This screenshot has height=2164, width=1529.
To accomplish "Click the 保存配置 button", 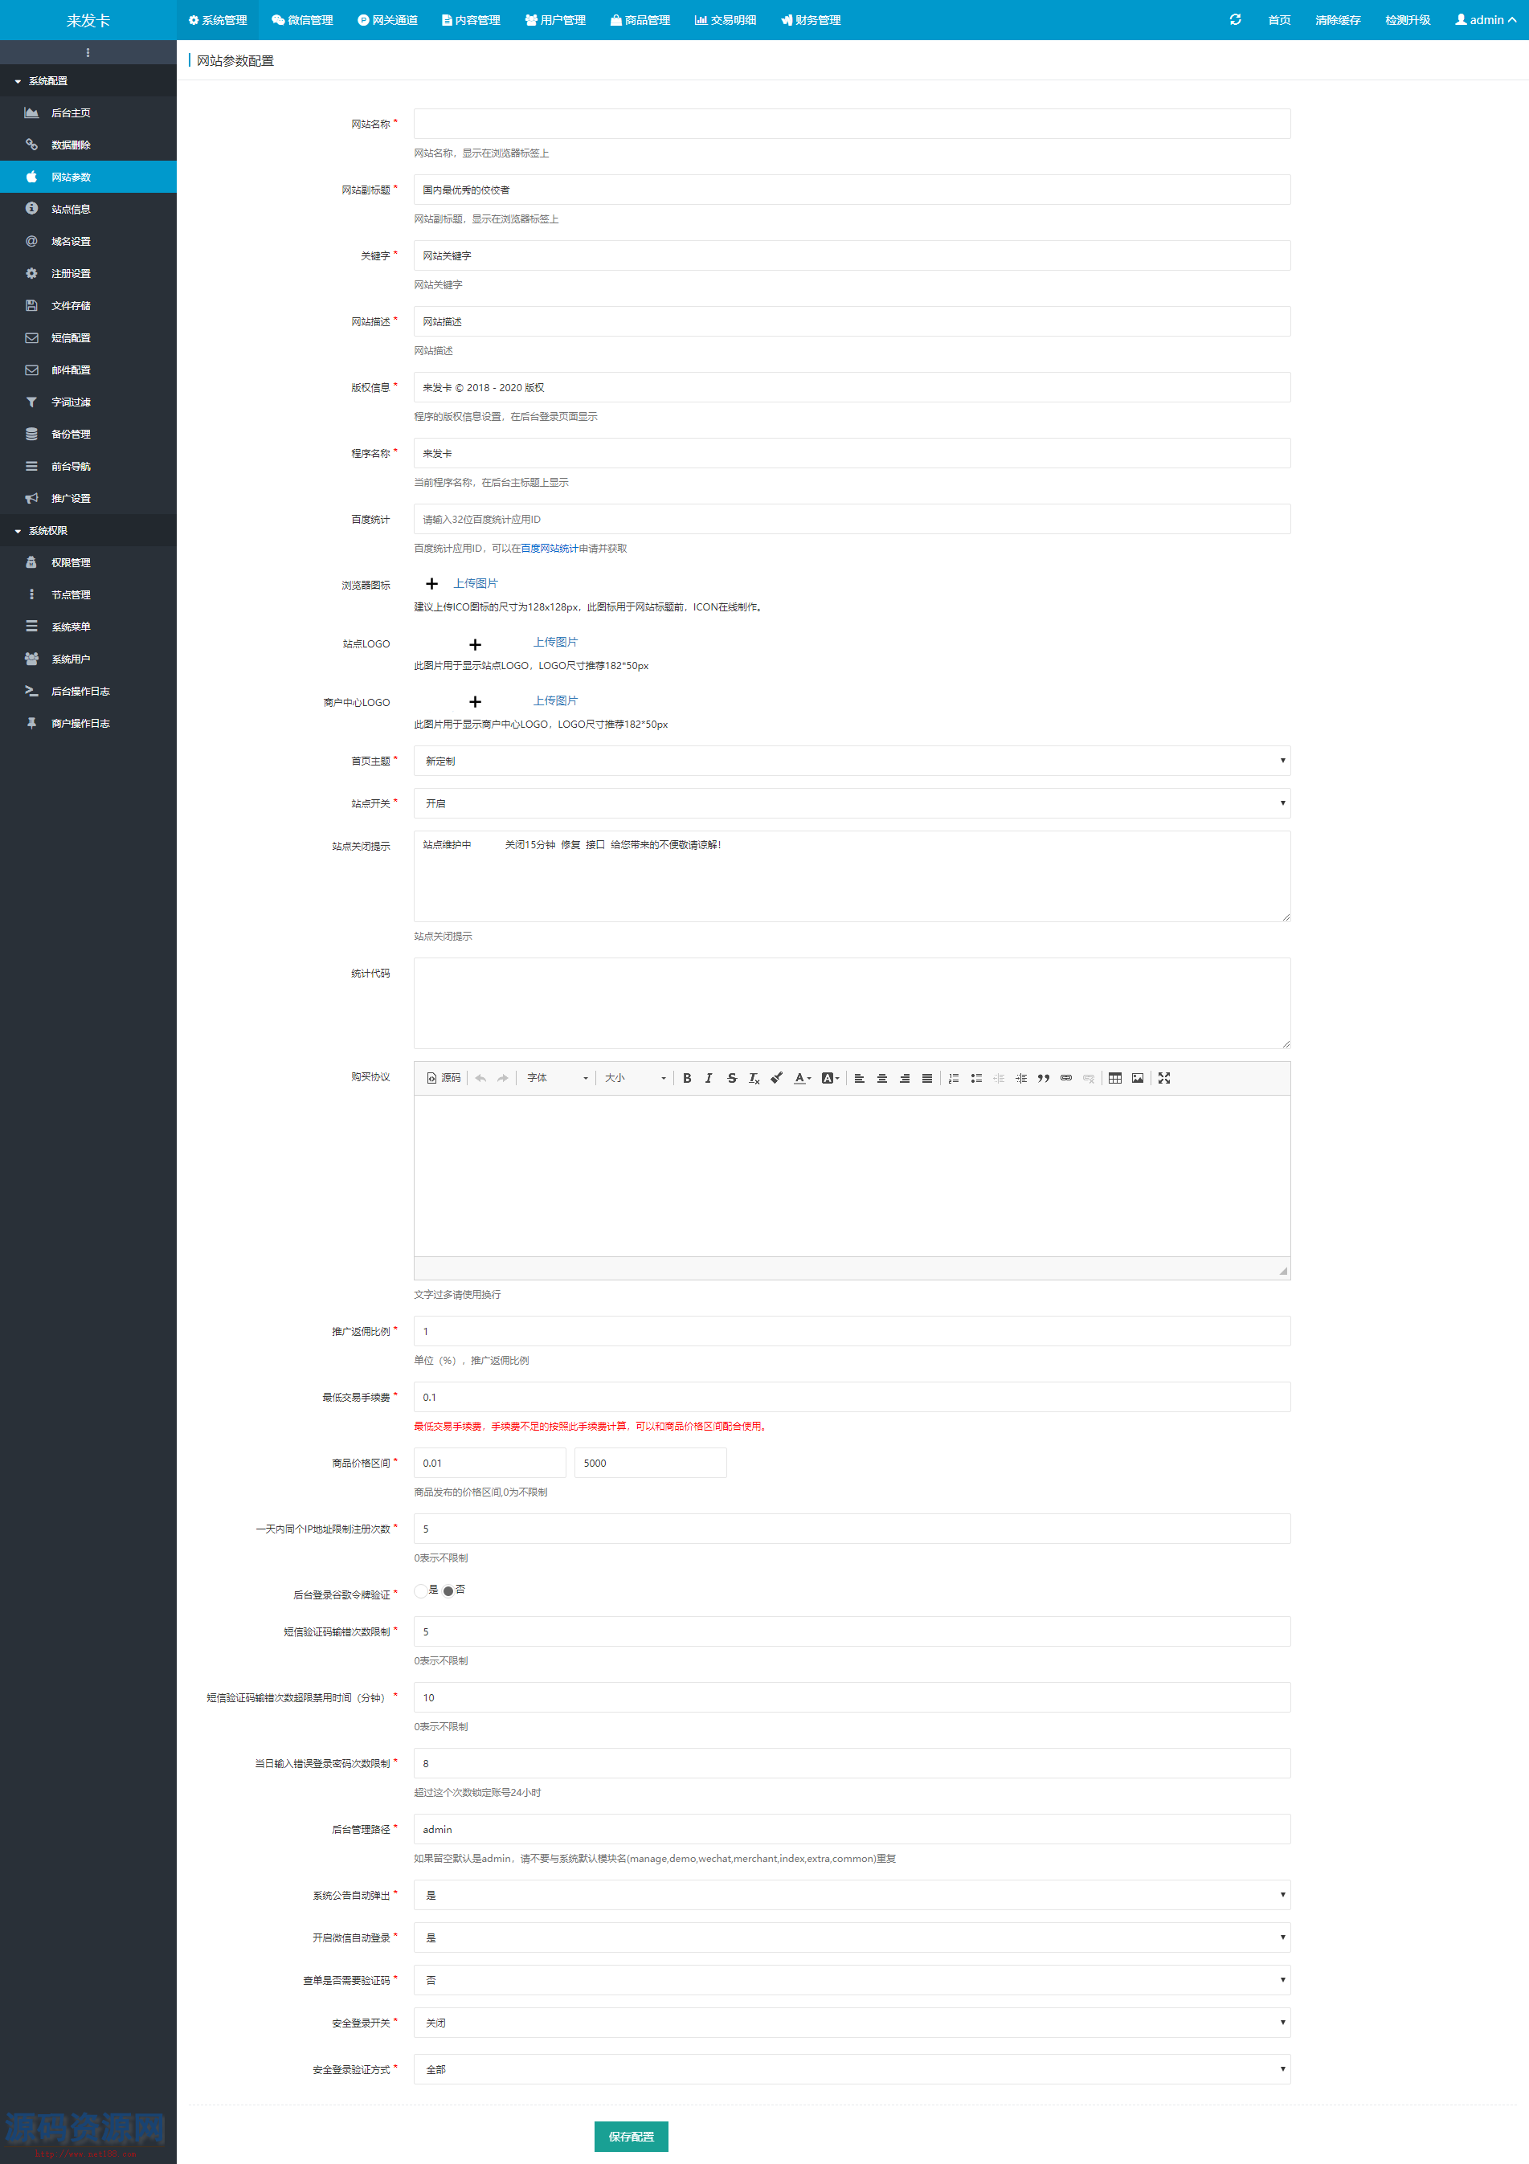I will pos(631,2136).
